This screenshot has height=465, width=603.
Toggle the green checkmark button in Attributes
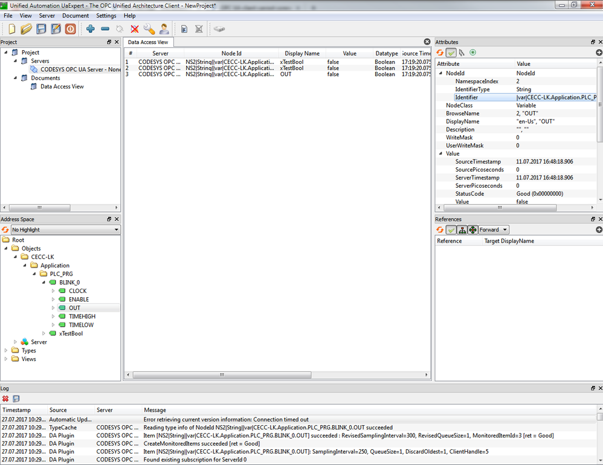tap(451, 53)
